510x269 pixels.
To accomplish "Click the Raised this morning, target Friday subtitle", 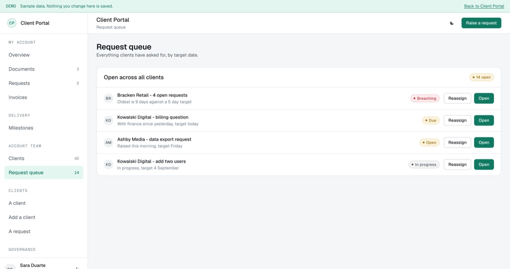I will [150, 146].
